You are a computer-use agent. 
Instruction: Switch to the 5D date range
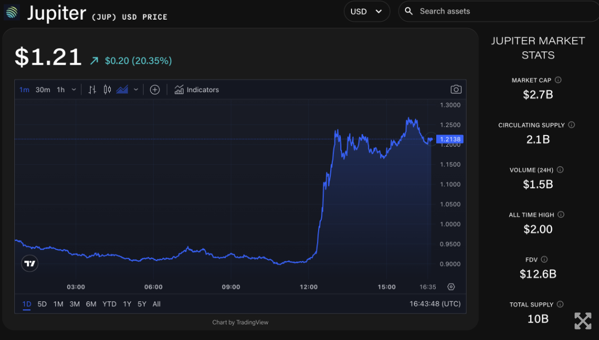42,304
